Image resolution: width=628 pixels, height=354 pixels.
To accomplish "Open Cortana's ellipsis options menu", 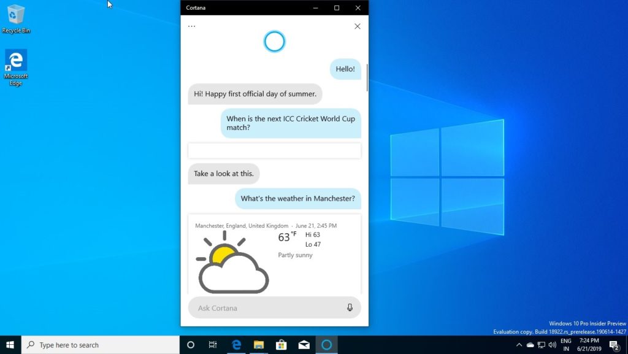I will click(x=191, y=25).
